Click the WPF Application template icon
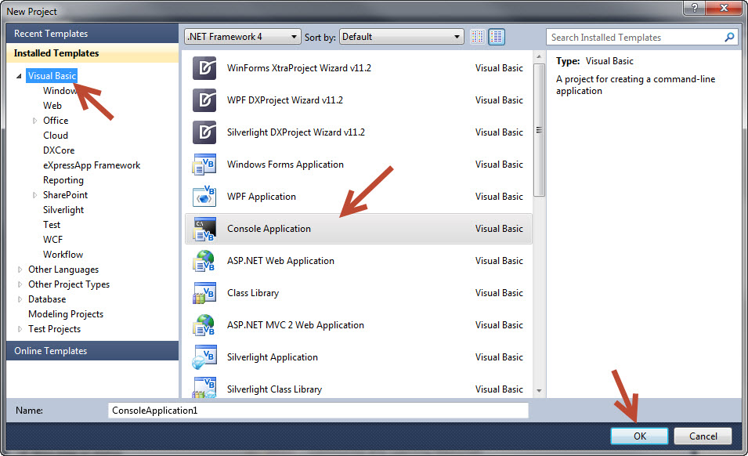 pos(204,196)
